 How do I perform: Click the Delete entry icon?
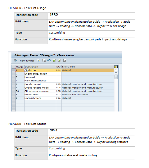(44, 61)
